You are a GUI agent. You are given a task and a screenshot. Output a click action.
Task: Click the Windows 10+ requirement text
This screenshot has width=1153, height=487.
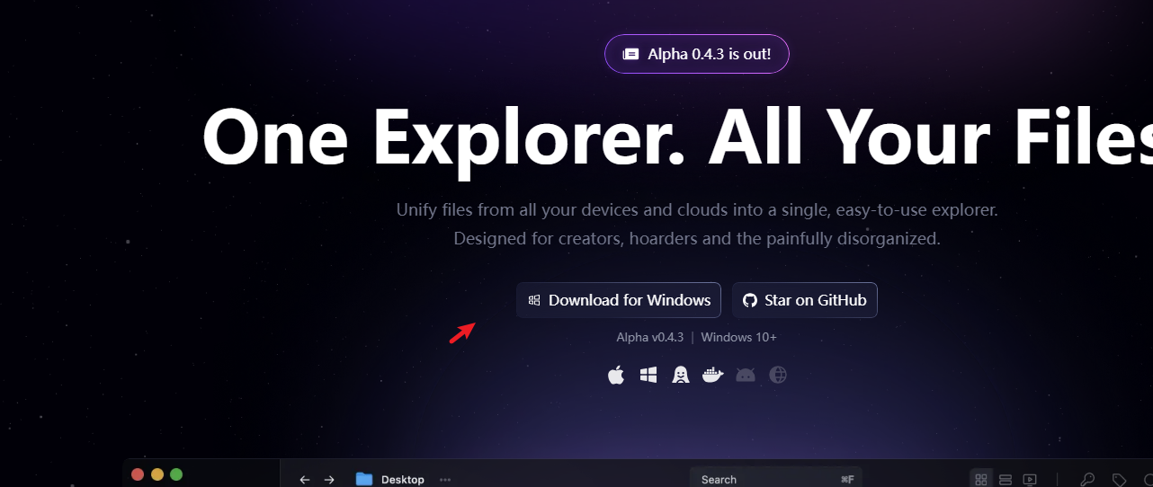pos(739,338)
